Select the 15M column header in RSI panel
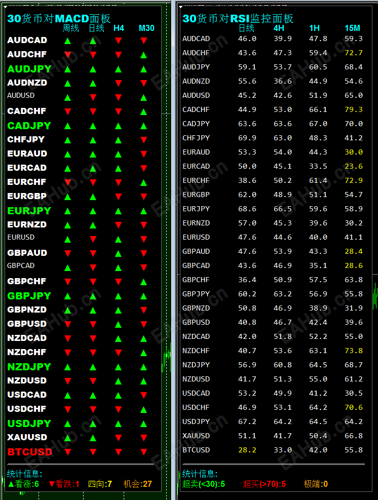 click(352, 28)
